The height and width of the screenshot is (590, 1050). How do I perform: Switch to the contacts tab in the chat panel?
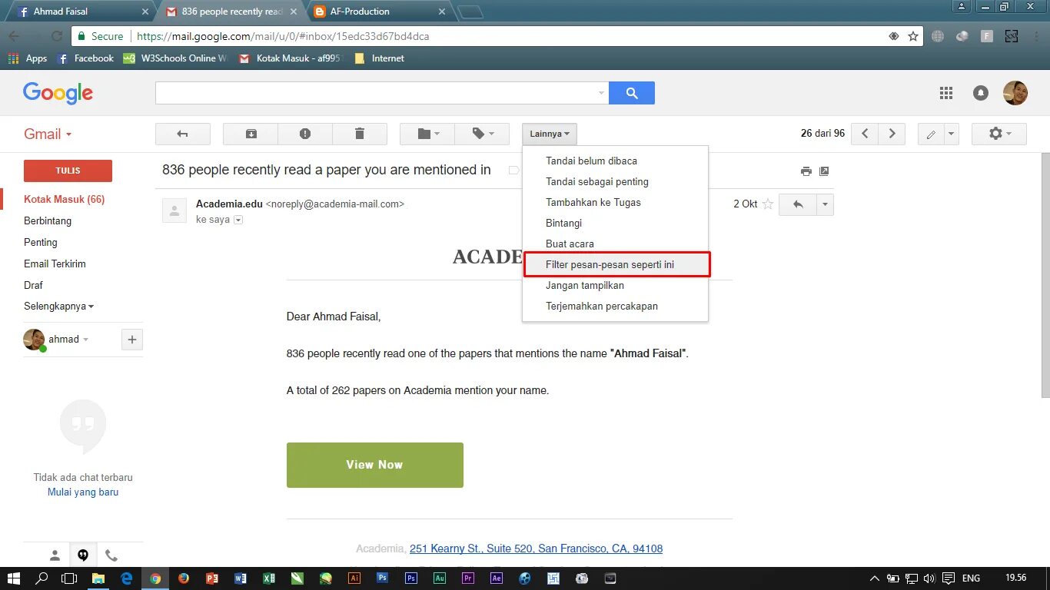(x=55, y=555)
